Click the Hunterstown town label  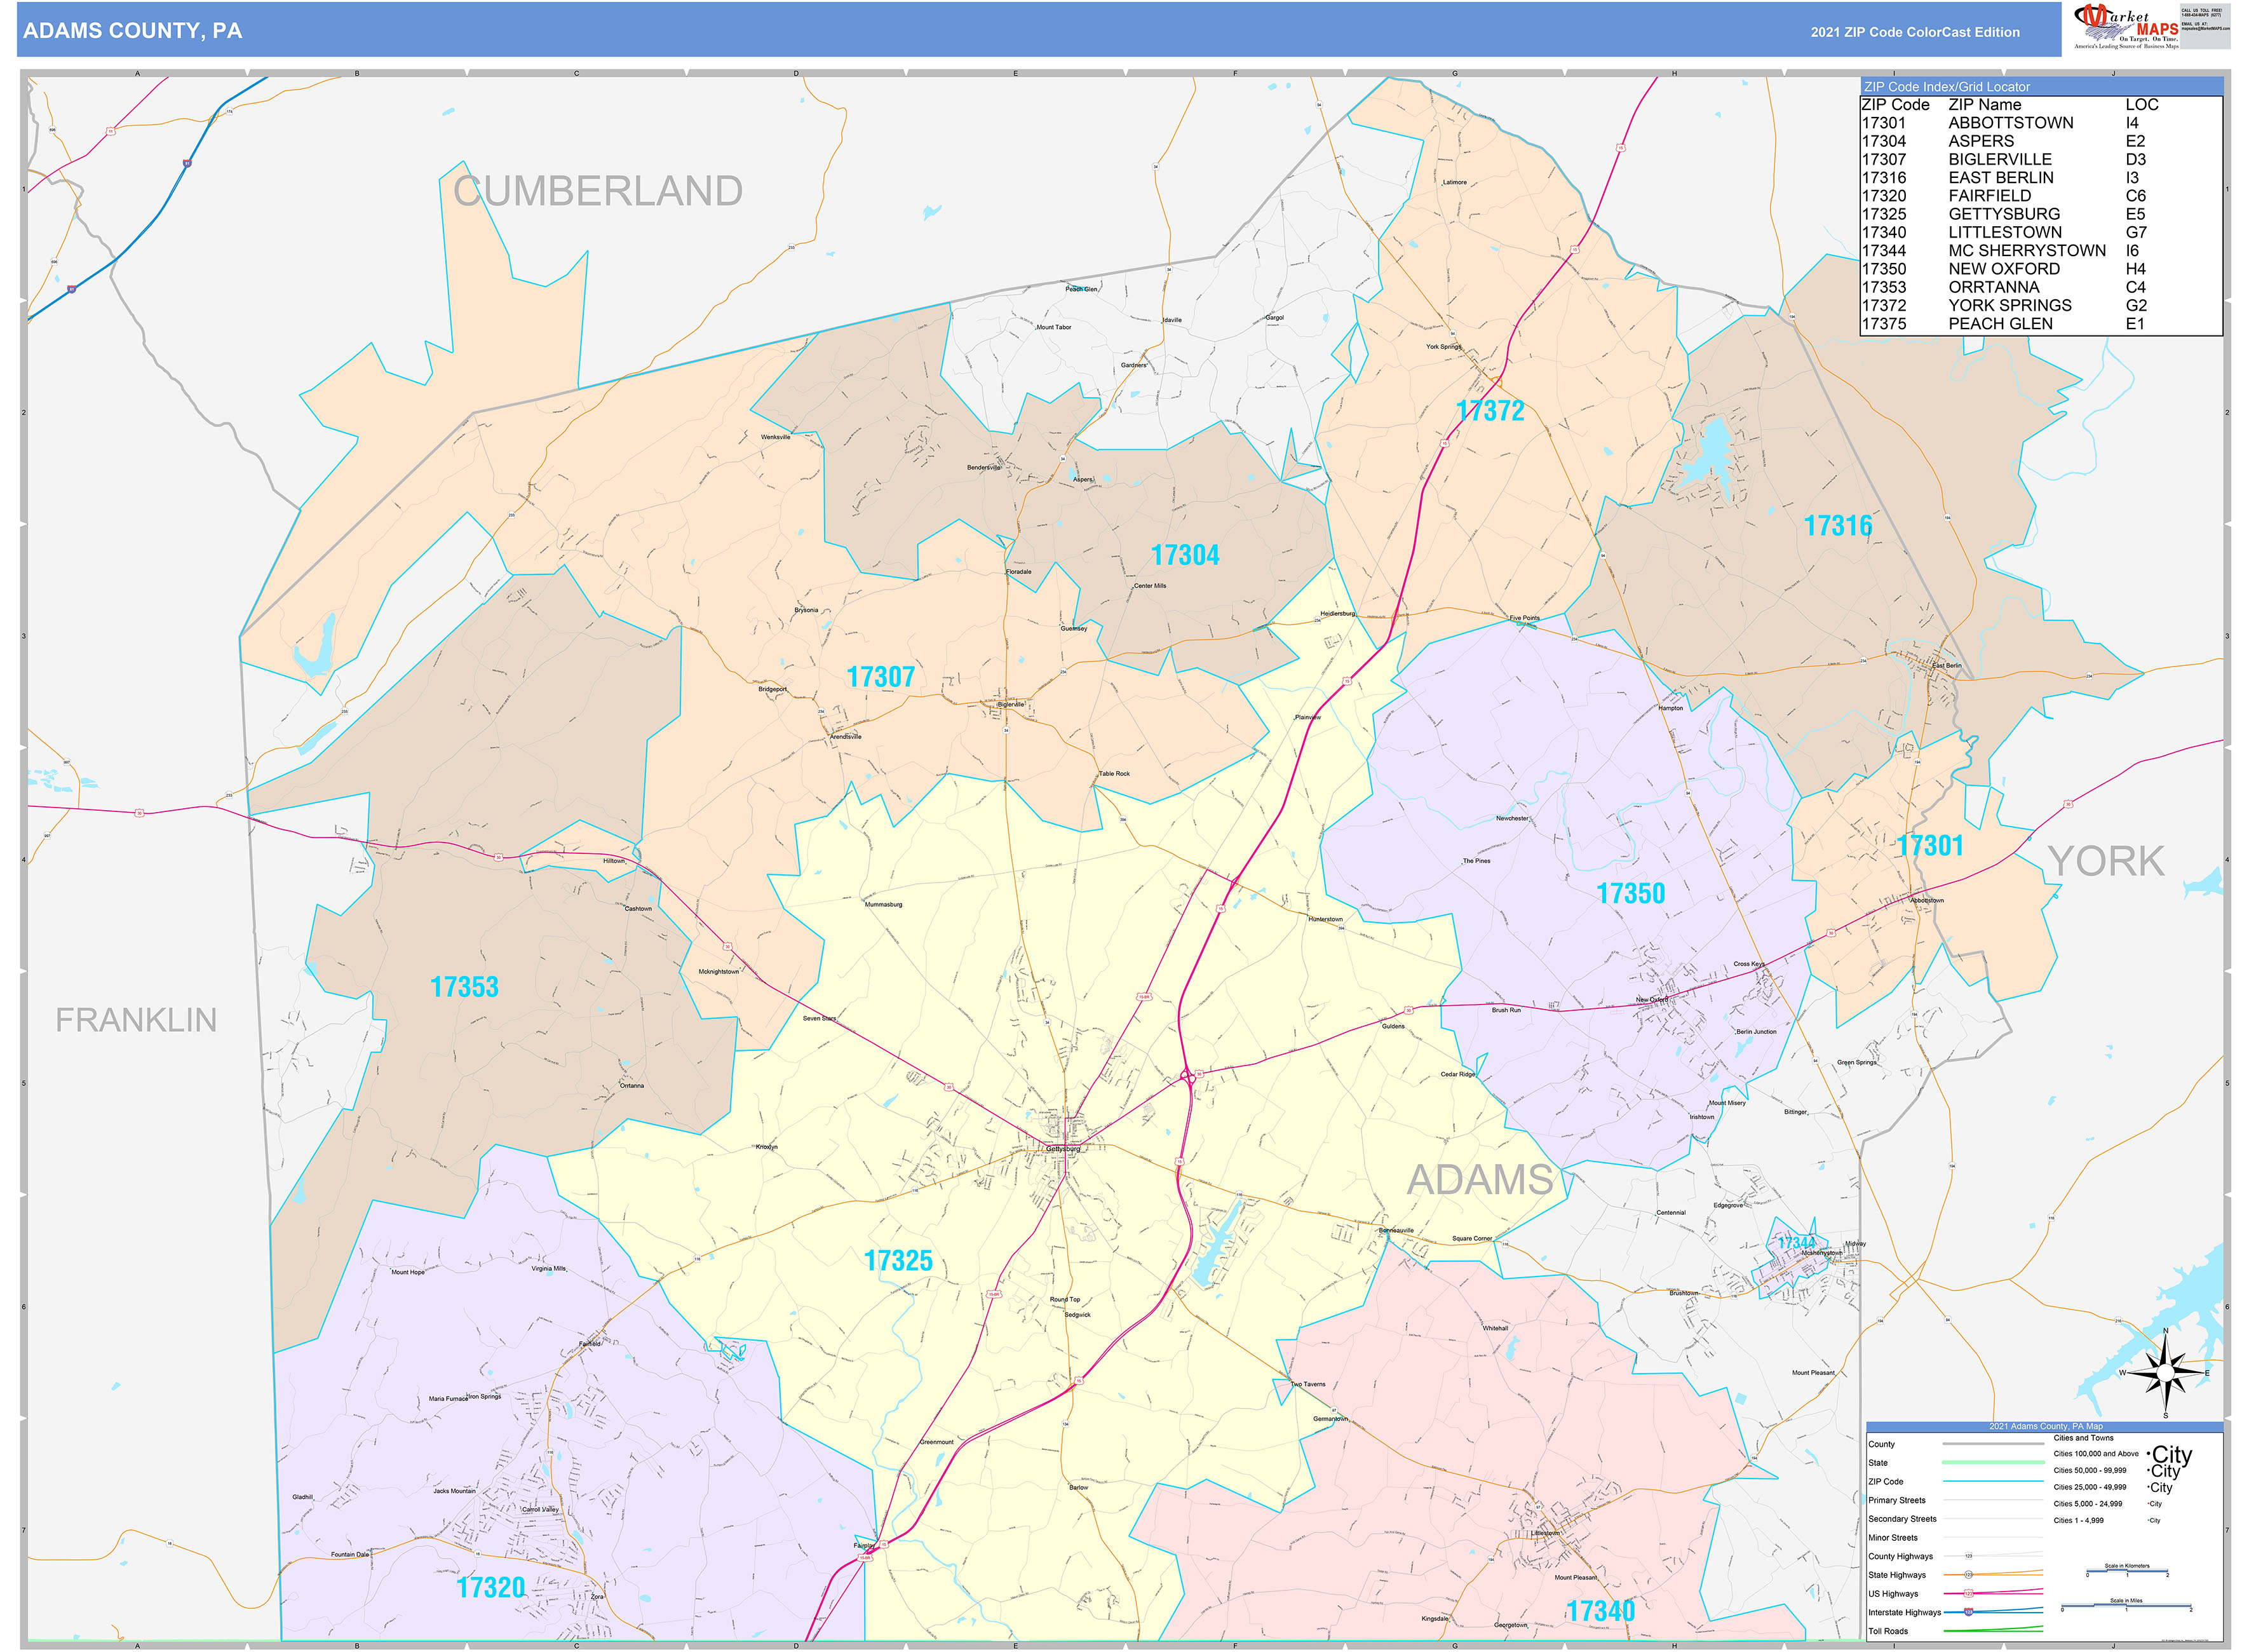1325,919
